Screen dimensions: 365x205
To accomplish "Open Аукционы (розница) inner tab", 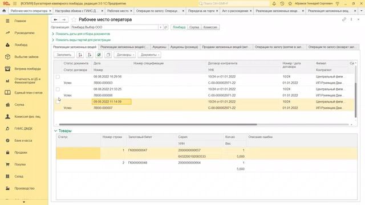I will coord(184,47).
